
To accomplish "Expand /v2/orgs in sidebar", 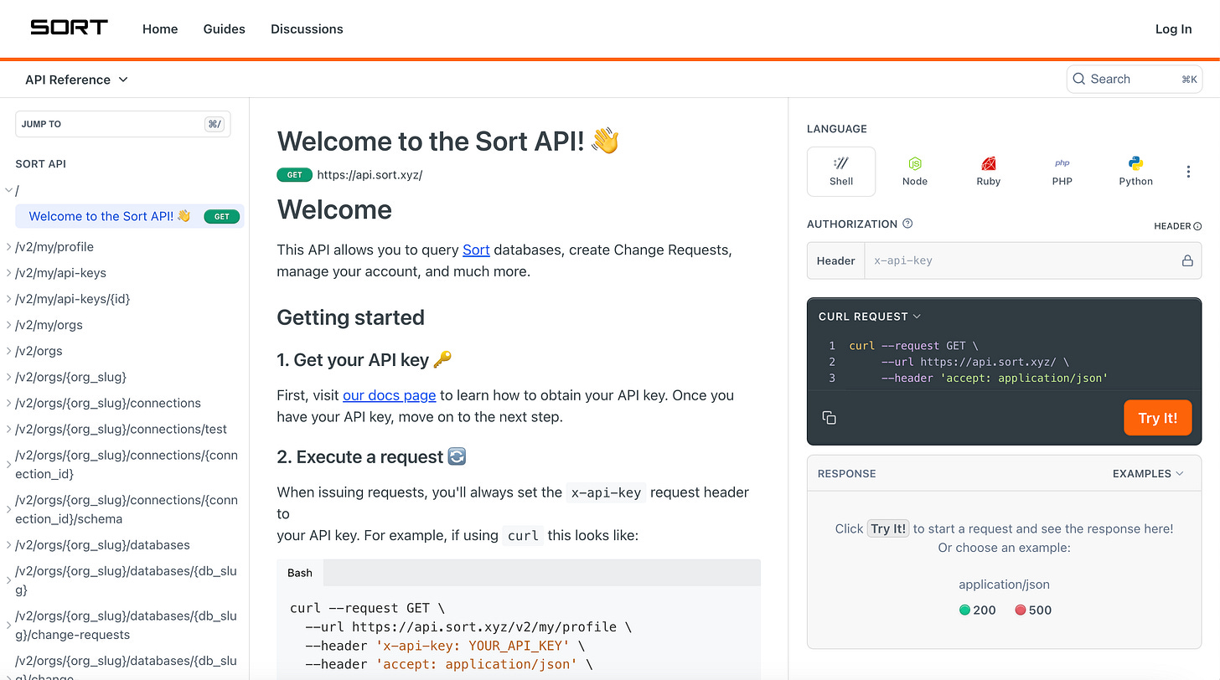I will click(x=9, y=351).
